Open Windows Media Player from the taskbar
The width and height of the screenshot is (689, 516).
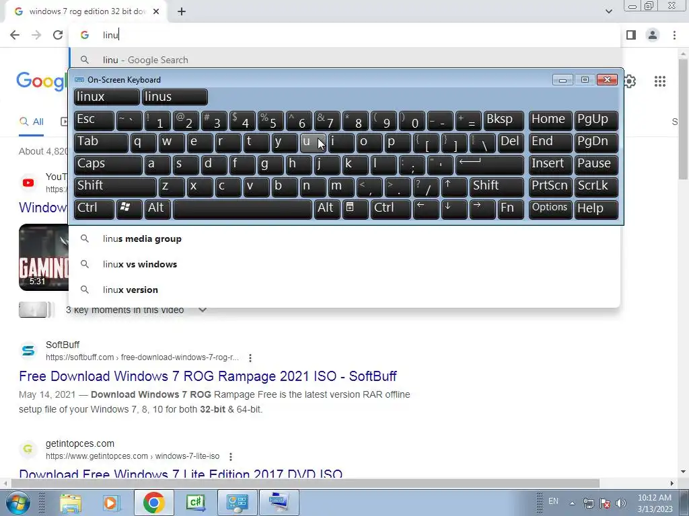(111, 503)
